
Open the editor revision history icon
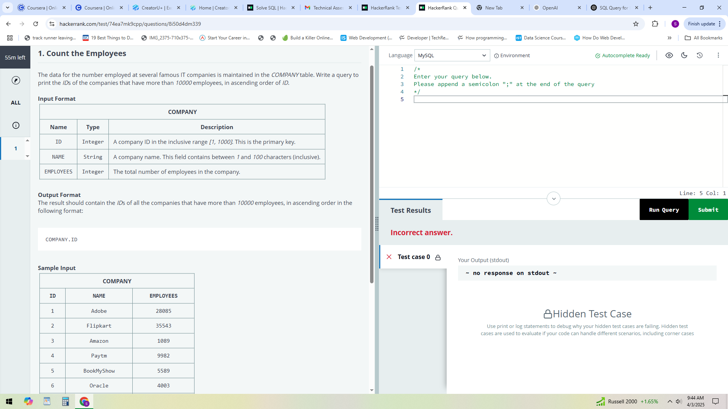pos(700,55)
